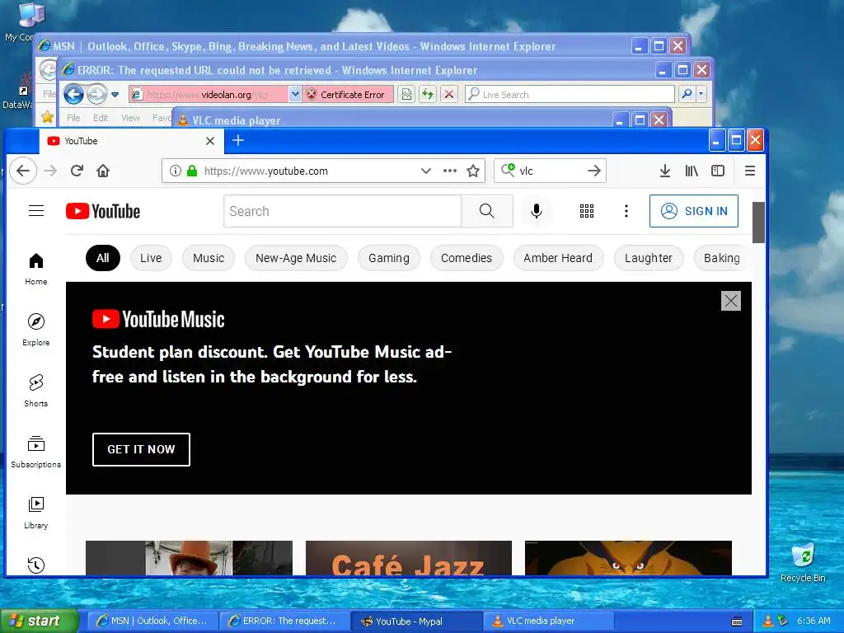Show site information for youtube.com

(x=176, y=171)
